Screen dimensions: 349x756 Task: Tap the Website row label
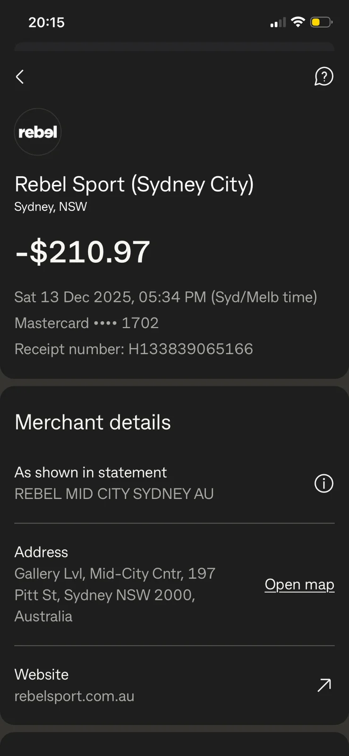42,674
